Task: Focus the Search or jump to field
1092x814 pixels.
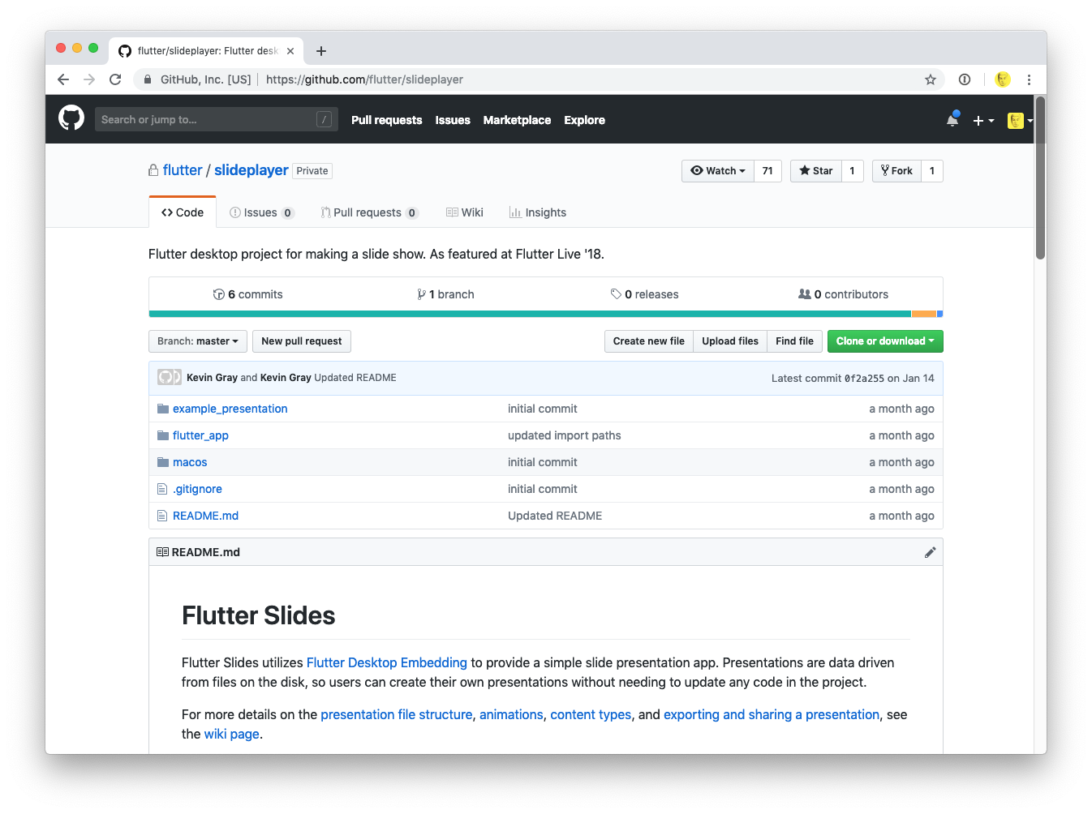Action: (207, 119)
